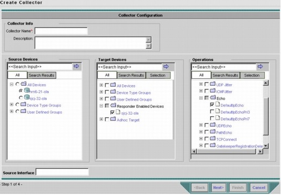
Task: Click the All Devices folder icon in Source Devices
Action: 24,84
